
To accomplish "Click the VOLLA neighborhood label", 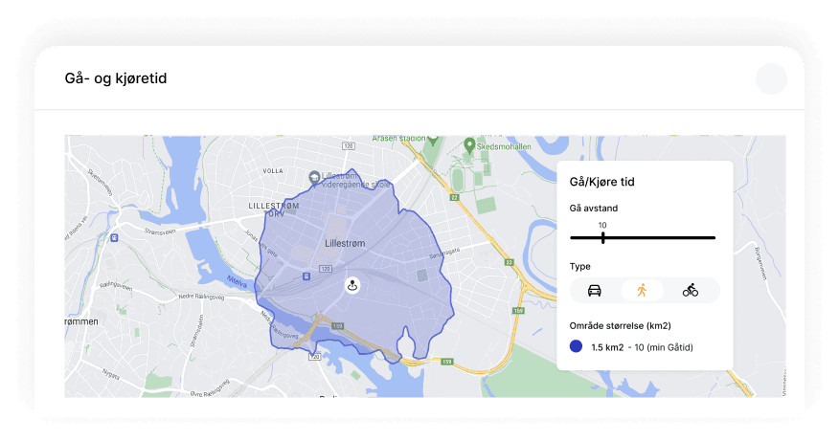I will tap(273, 171).
